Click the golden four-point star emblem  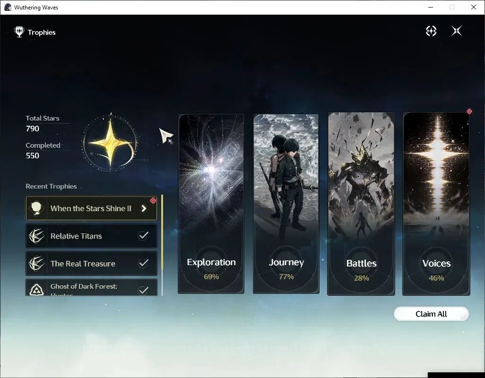110,143
